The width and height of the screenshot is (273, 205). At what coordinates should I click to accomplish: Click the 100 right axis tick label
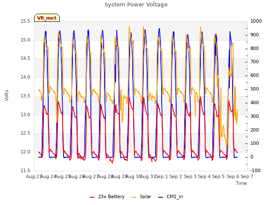[x=255, y=143]
